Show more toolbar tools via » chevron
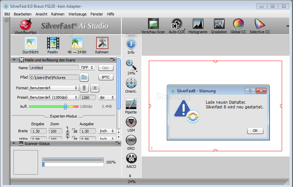Viewport: 293px width, 187px height. [x=288, y=26]
